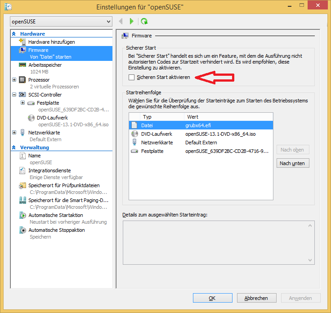Select the Speicherort für Prüfpunktdateien entry
The image size is (331, 313).
click(64, 185)
